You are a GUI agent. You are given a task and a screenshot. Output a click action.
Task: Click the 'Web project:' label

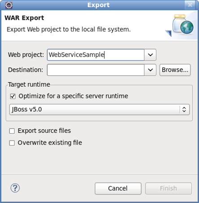click(26, 55)
